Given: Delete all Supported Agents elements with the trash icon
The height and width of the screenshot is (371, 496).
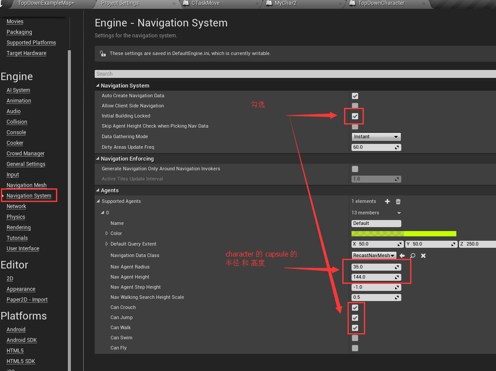Looking at the screenshot, I should 398,201.
